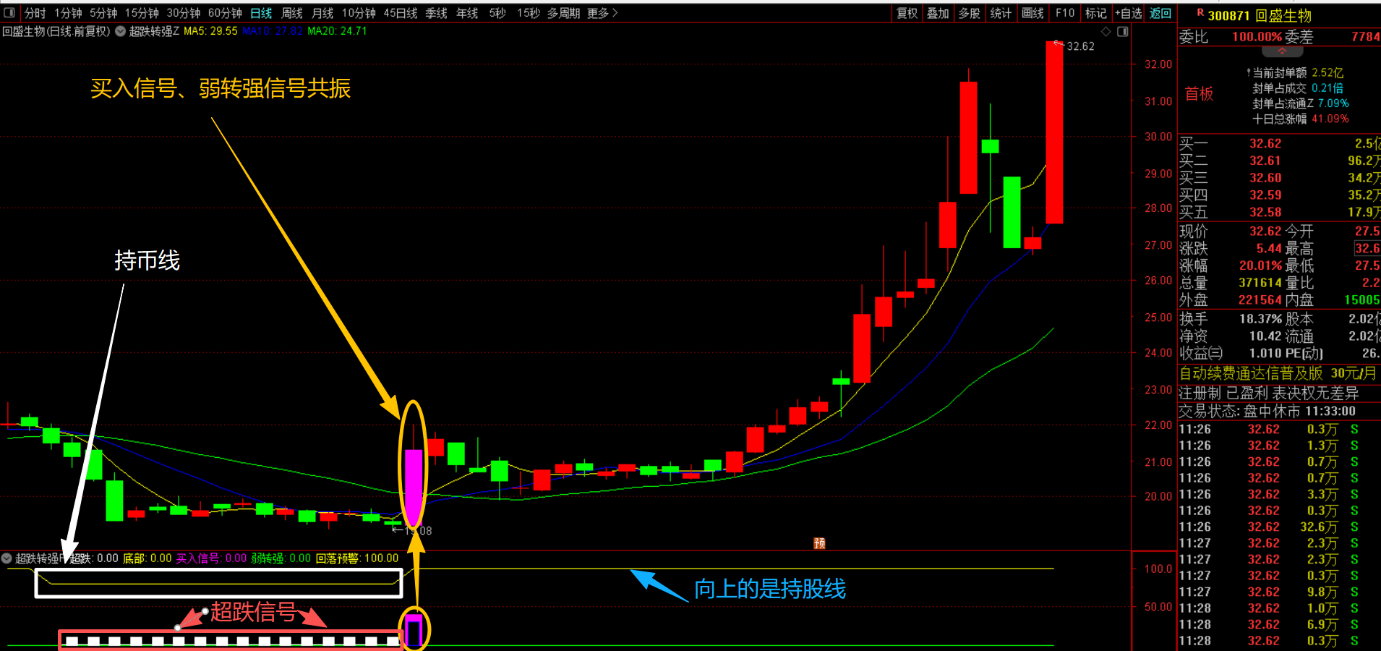Click 总量 371614 value
1381x651 pixels.
(x=1260, y=283)
